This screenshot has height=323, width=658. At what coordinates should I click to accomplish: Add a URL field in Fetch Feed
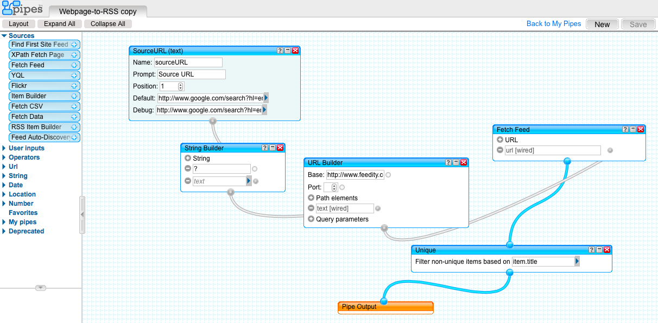(x=500, y=140)
